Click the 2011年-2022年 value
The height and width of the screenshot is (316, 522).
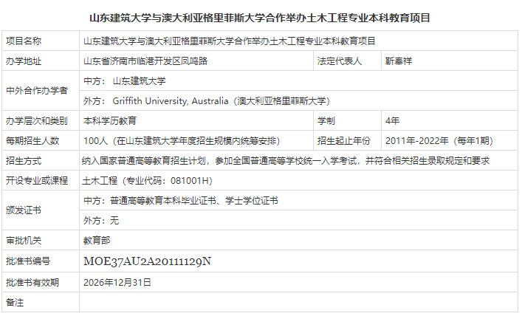tap(439, 141)
